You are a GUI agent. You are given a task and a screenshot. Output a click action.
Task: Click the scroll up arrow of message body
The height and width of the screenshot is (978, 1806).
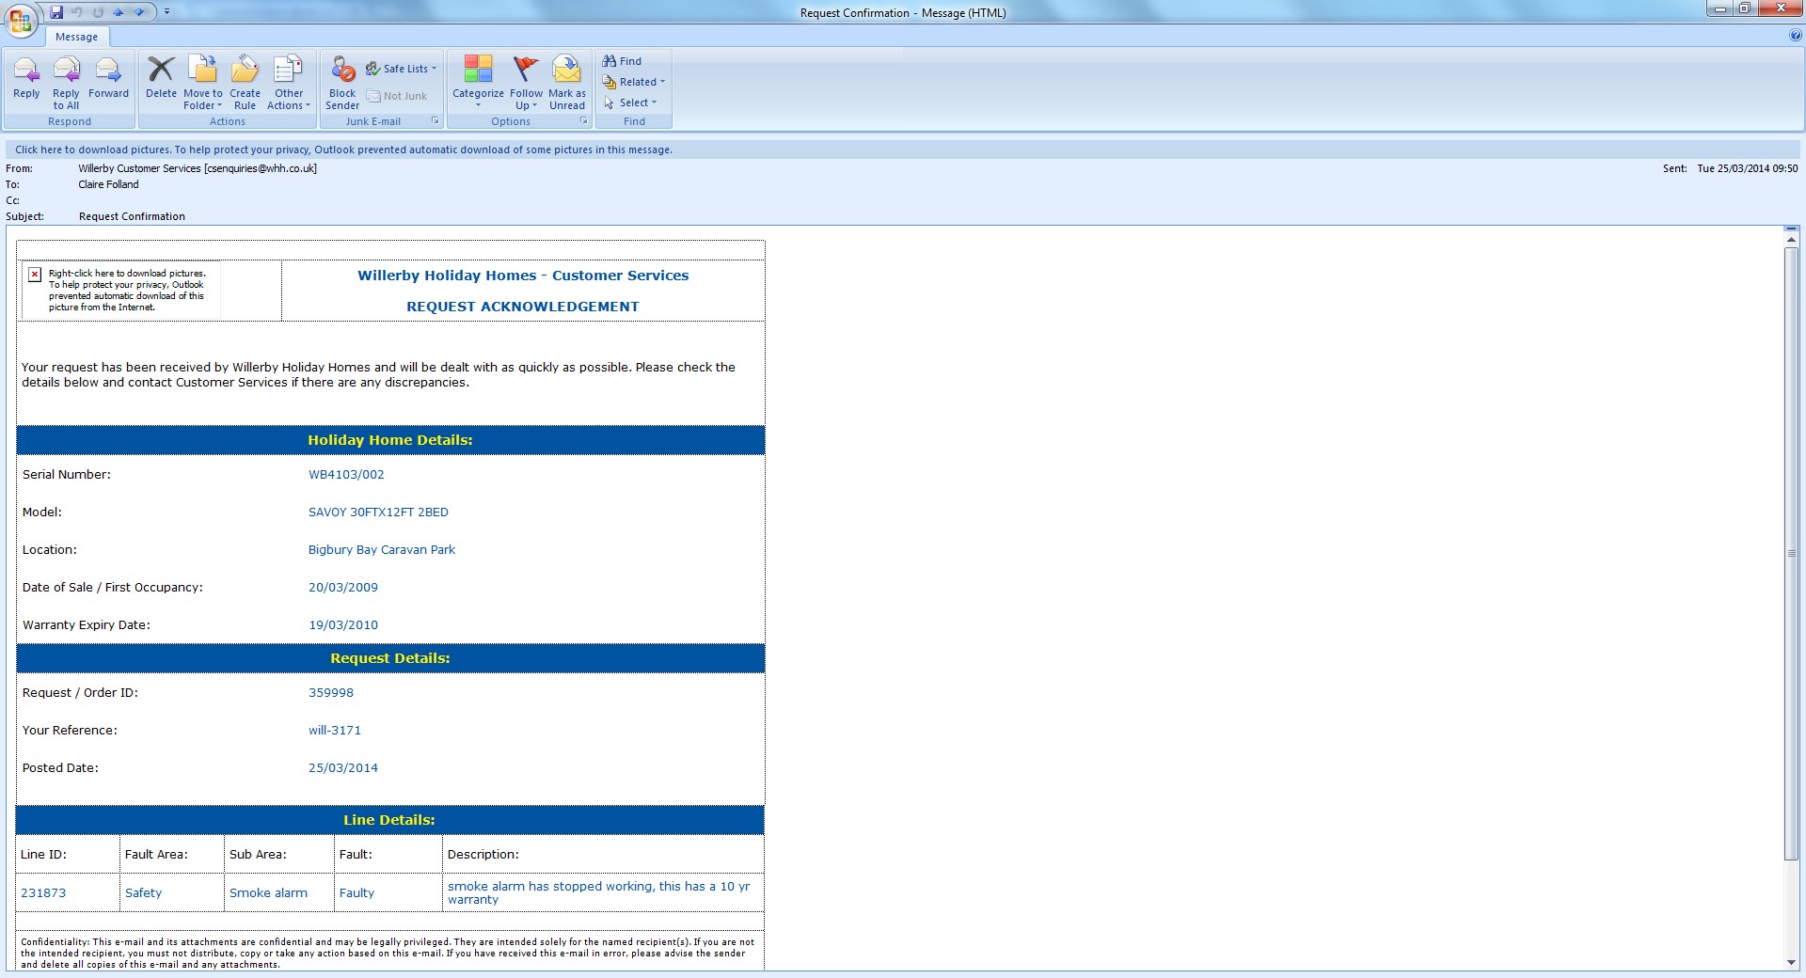(x=1791, y=242)
